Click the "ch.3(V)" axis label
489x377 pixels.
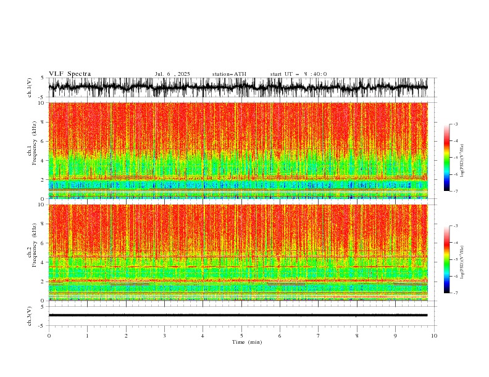pos(30,316)
